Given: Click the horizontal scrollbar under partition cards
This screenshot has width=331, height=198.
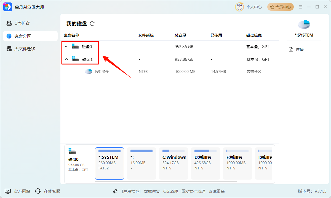Looking at the screenshot, I should [x=165, y=182].
